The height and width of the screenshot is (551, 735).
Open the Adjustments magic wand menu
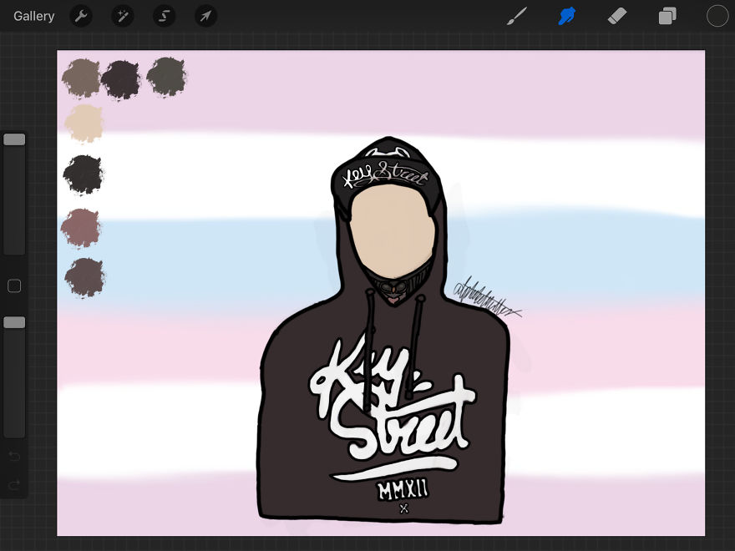123,16
